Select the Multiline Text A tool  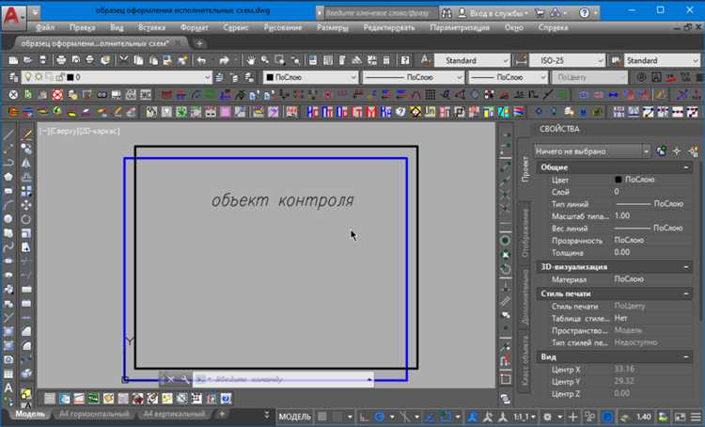point(8,387)
